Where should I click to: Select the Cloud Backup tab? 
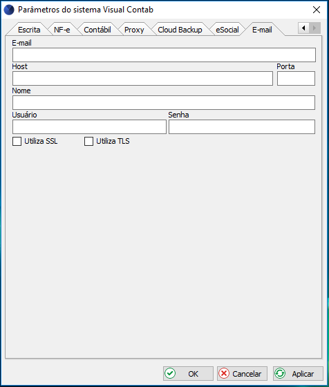click(x=180, y=30)
